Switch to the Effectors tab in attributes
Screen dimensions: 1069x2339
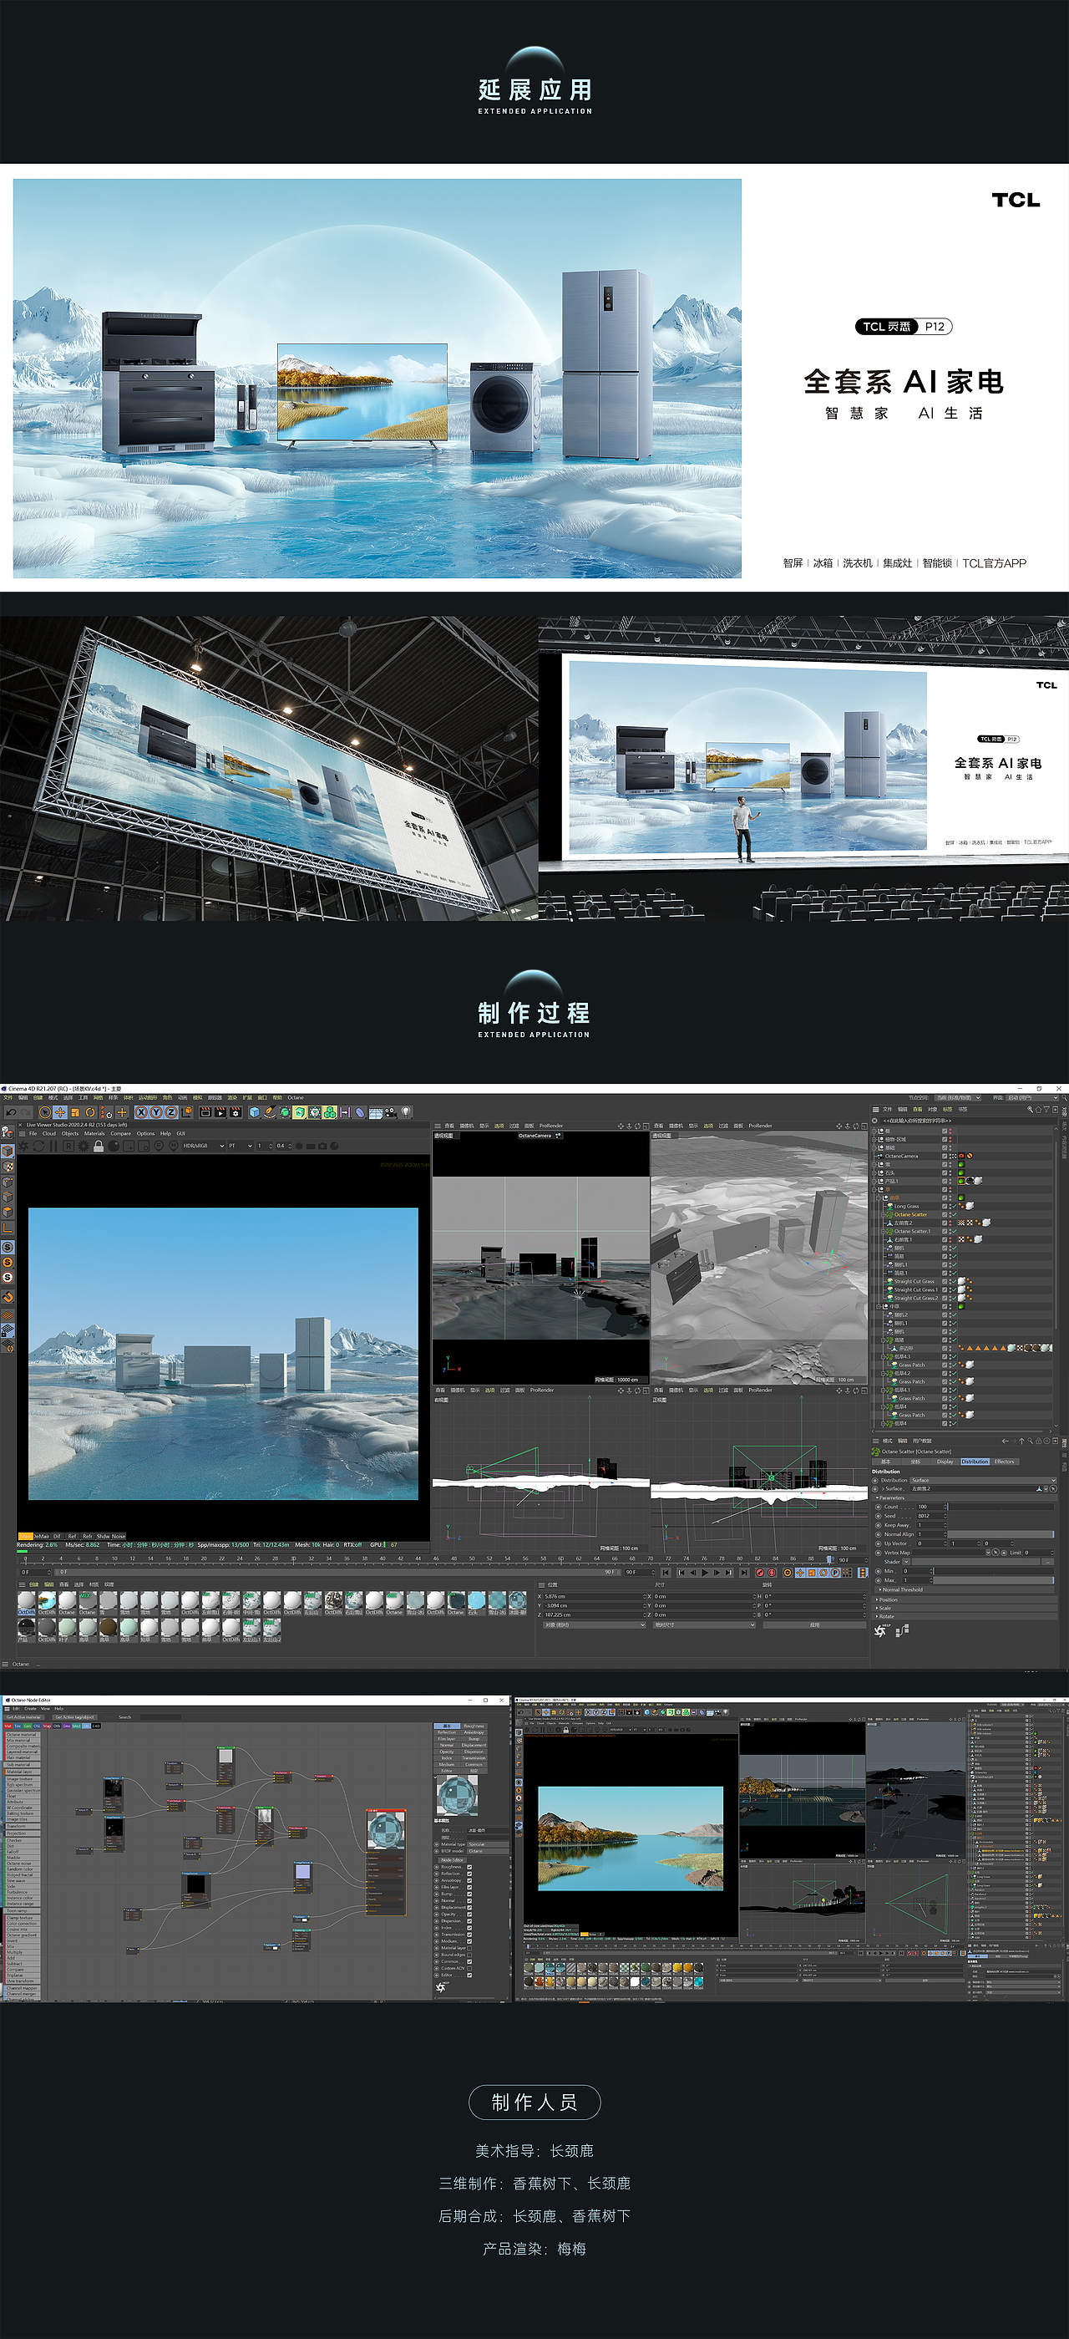coord(1005,1462)
